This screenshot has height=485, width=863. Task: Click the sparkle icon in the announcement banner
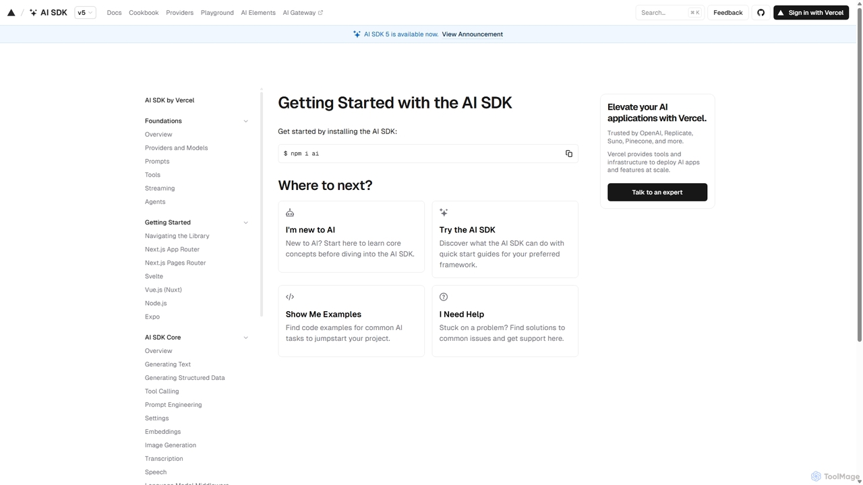[357, 34]
